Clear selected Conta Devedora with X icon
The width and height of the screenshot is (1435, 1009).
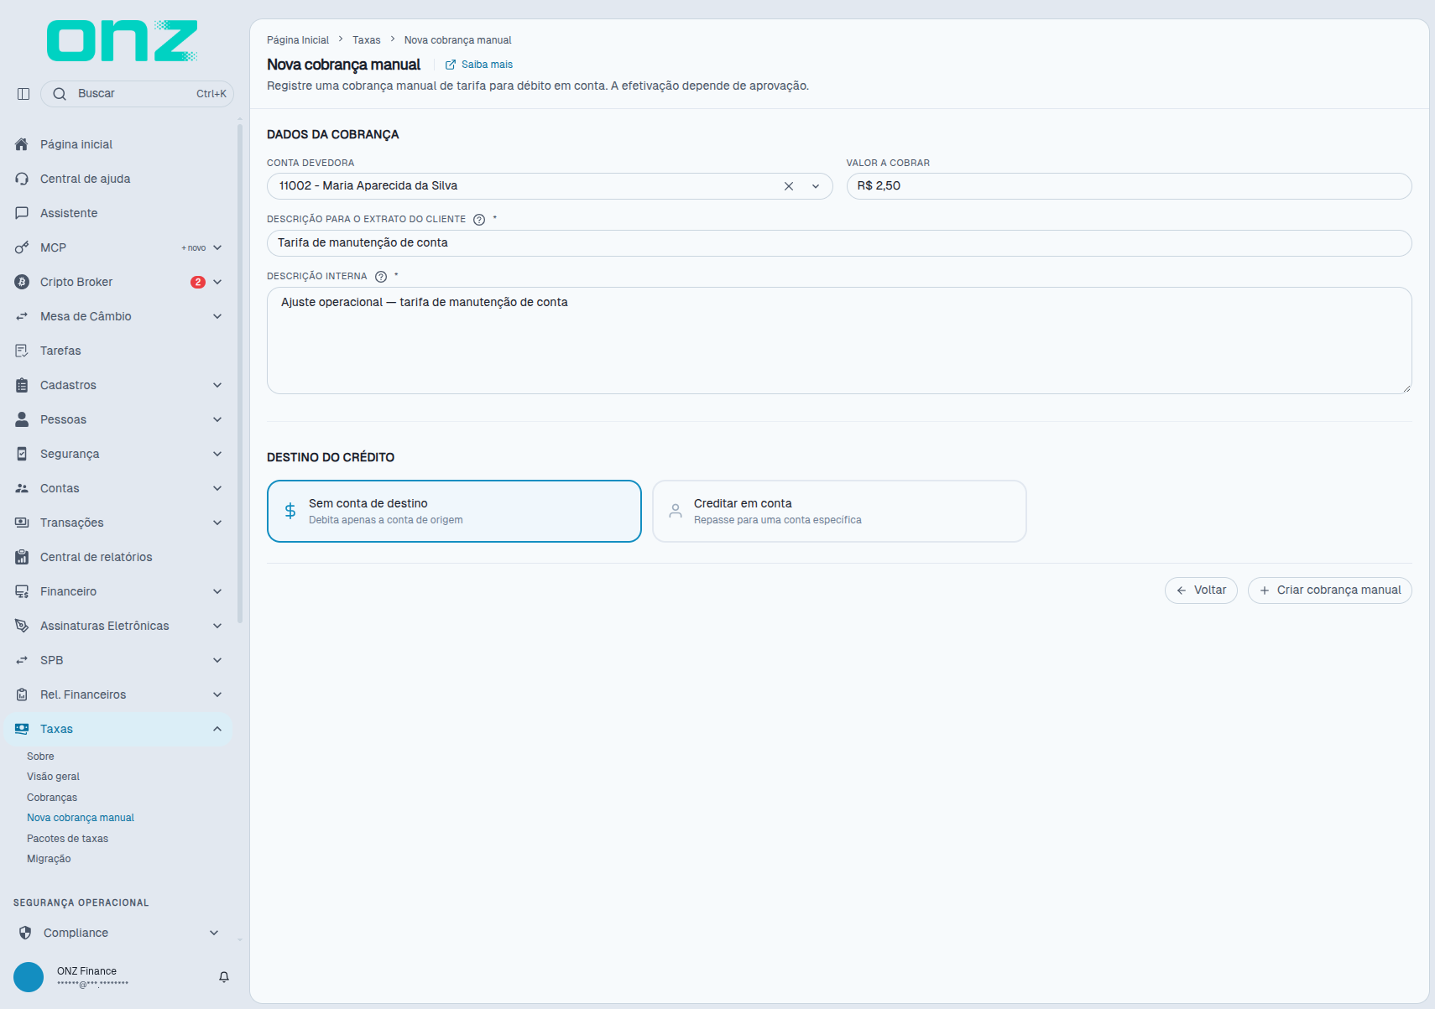789,186
